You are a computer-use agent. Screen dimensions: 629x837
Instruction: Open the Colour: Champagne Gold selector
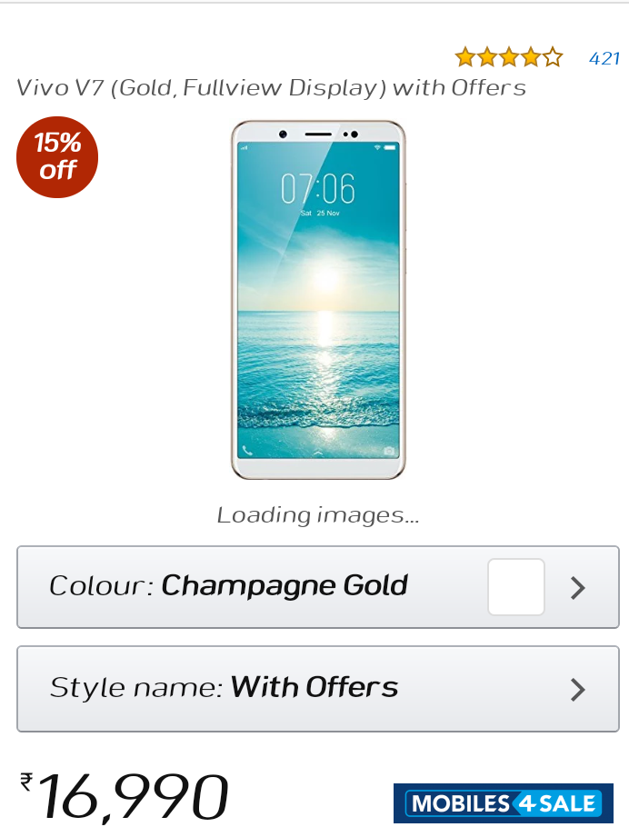pyautogui.click(x=318, y=587)
